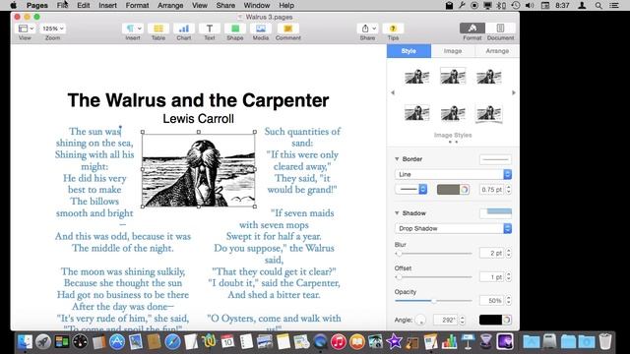Click the 292° Angle field
This screenshot has width=630, height=354.
pos(445,320)
